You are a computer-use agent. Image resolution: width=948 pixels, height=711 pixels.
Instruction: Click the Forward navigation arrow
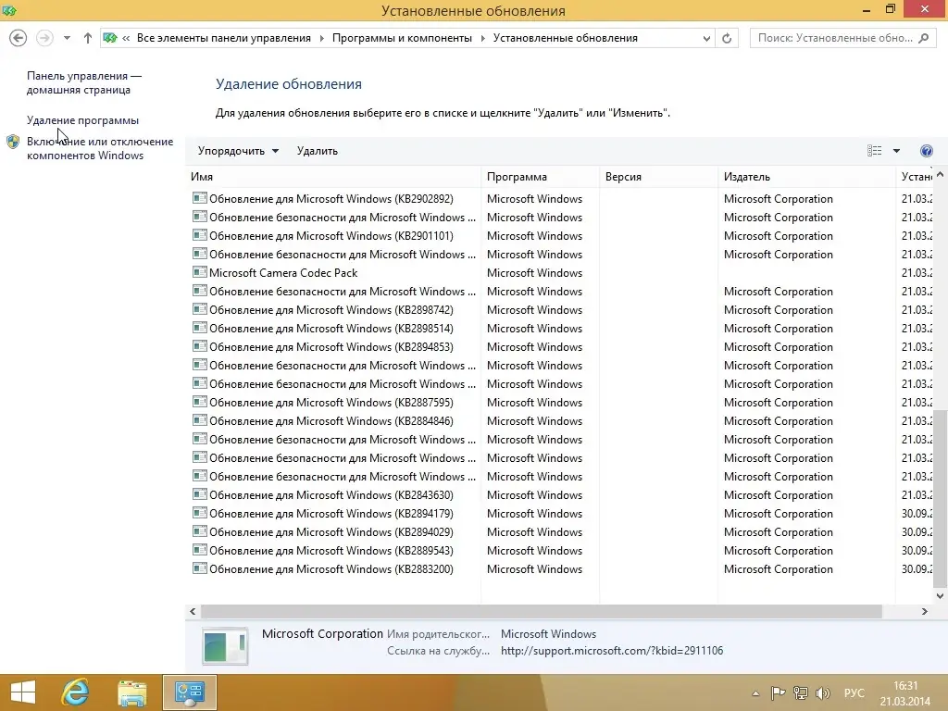pos(44,38)
